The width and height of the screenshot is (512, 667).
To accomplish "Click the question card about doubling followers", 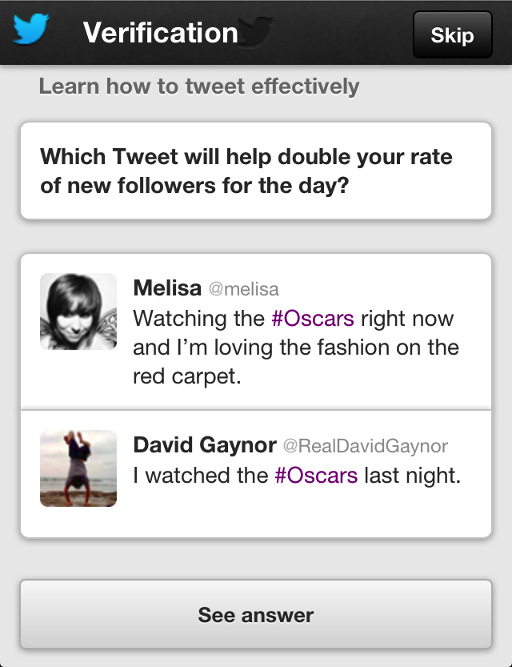I will [256, 170].
